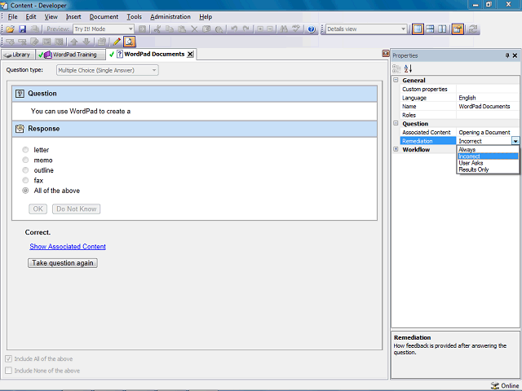Click the remove response icon
The width and height of the screenshot is (522, 391).
22,42
